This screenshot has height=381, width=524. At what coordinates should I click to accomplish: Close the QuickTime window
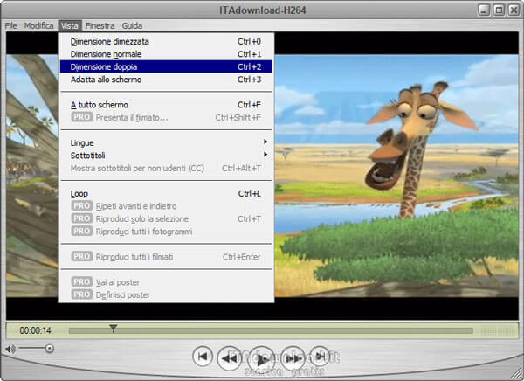click(x=514, y=10)
